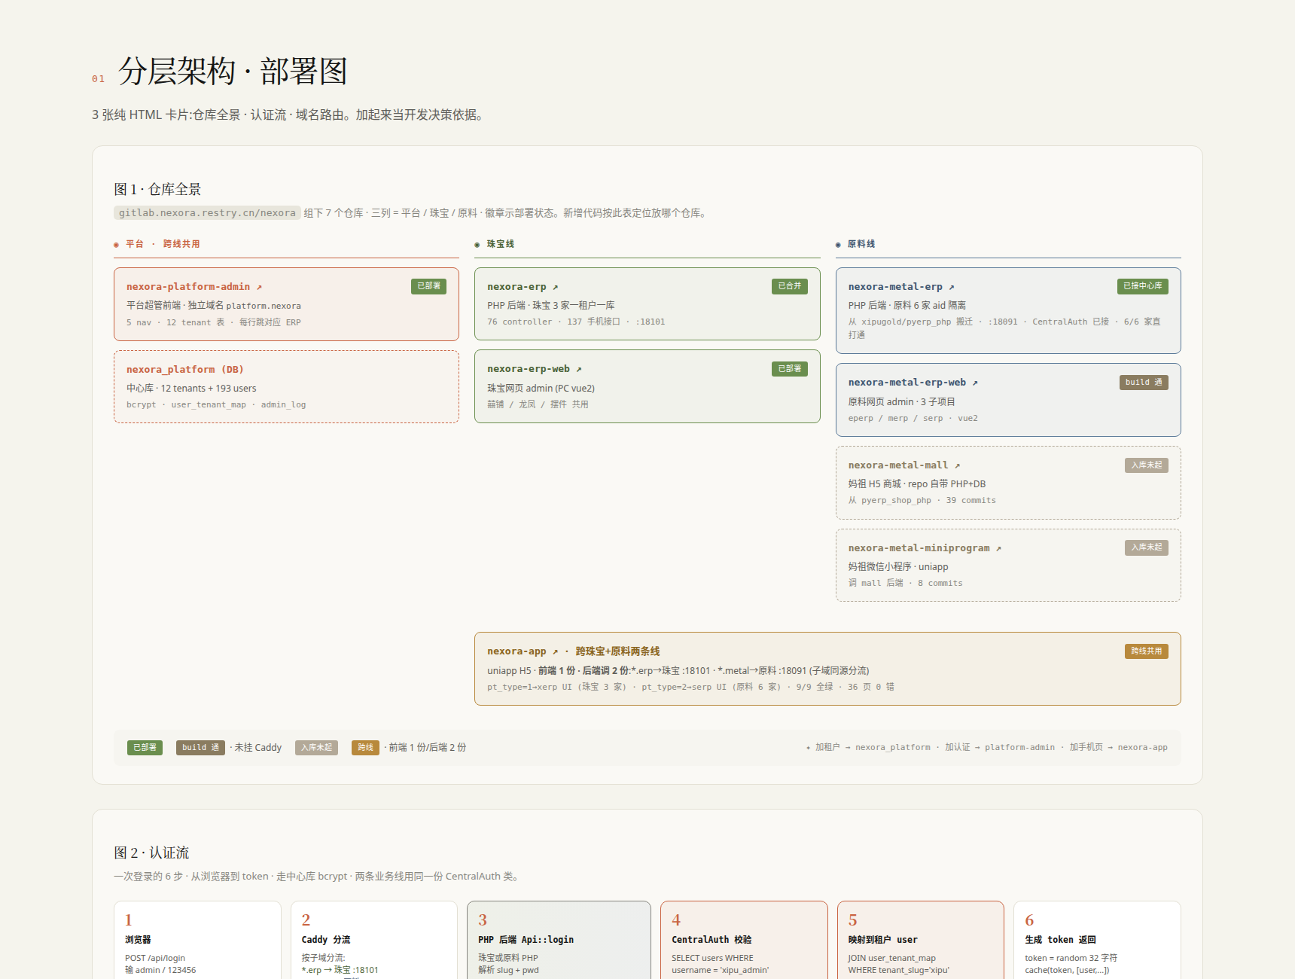Open the nexora-metal-mall repository link

[904, 465]
